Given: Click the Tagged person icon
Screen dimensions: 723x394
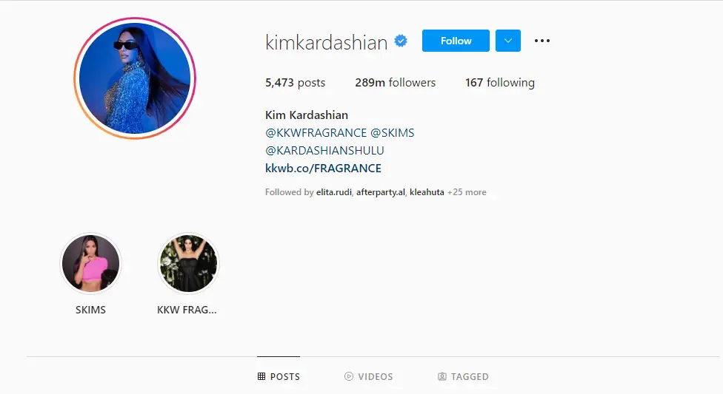Looking at the screenshot, I should point(442,376).
